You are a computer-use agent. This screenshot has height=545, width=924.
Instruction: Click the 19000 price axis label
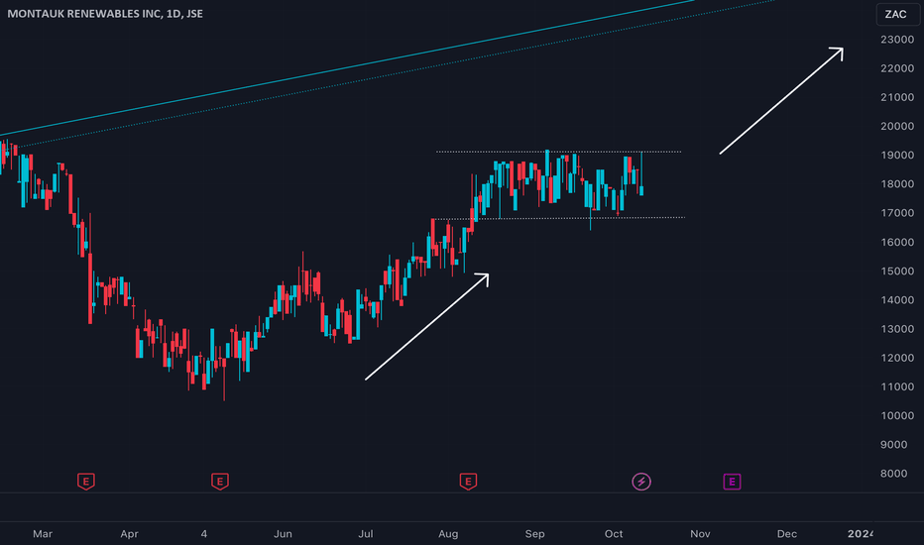pyautogui.click(x=897, y=155)
